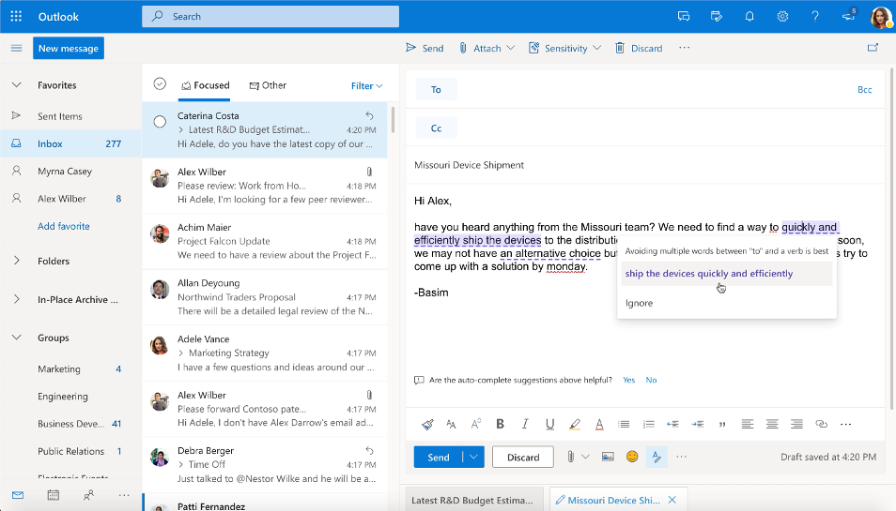Screen dimensions: 896x511
Task: Open the Filter dropdown
Action: [x=366, y=85]
